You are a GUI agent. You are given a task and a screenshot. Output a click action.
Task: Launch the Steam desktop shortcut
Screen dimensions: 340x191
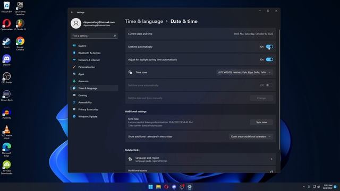pyautogui.click(x=7, y=42)
